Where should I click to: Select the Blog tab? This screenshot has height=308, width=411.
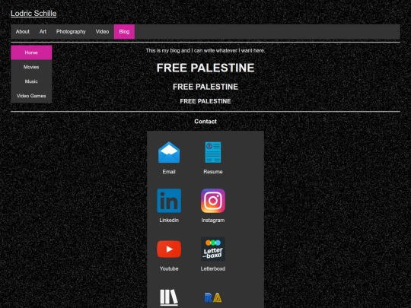(x=124, y=32)
